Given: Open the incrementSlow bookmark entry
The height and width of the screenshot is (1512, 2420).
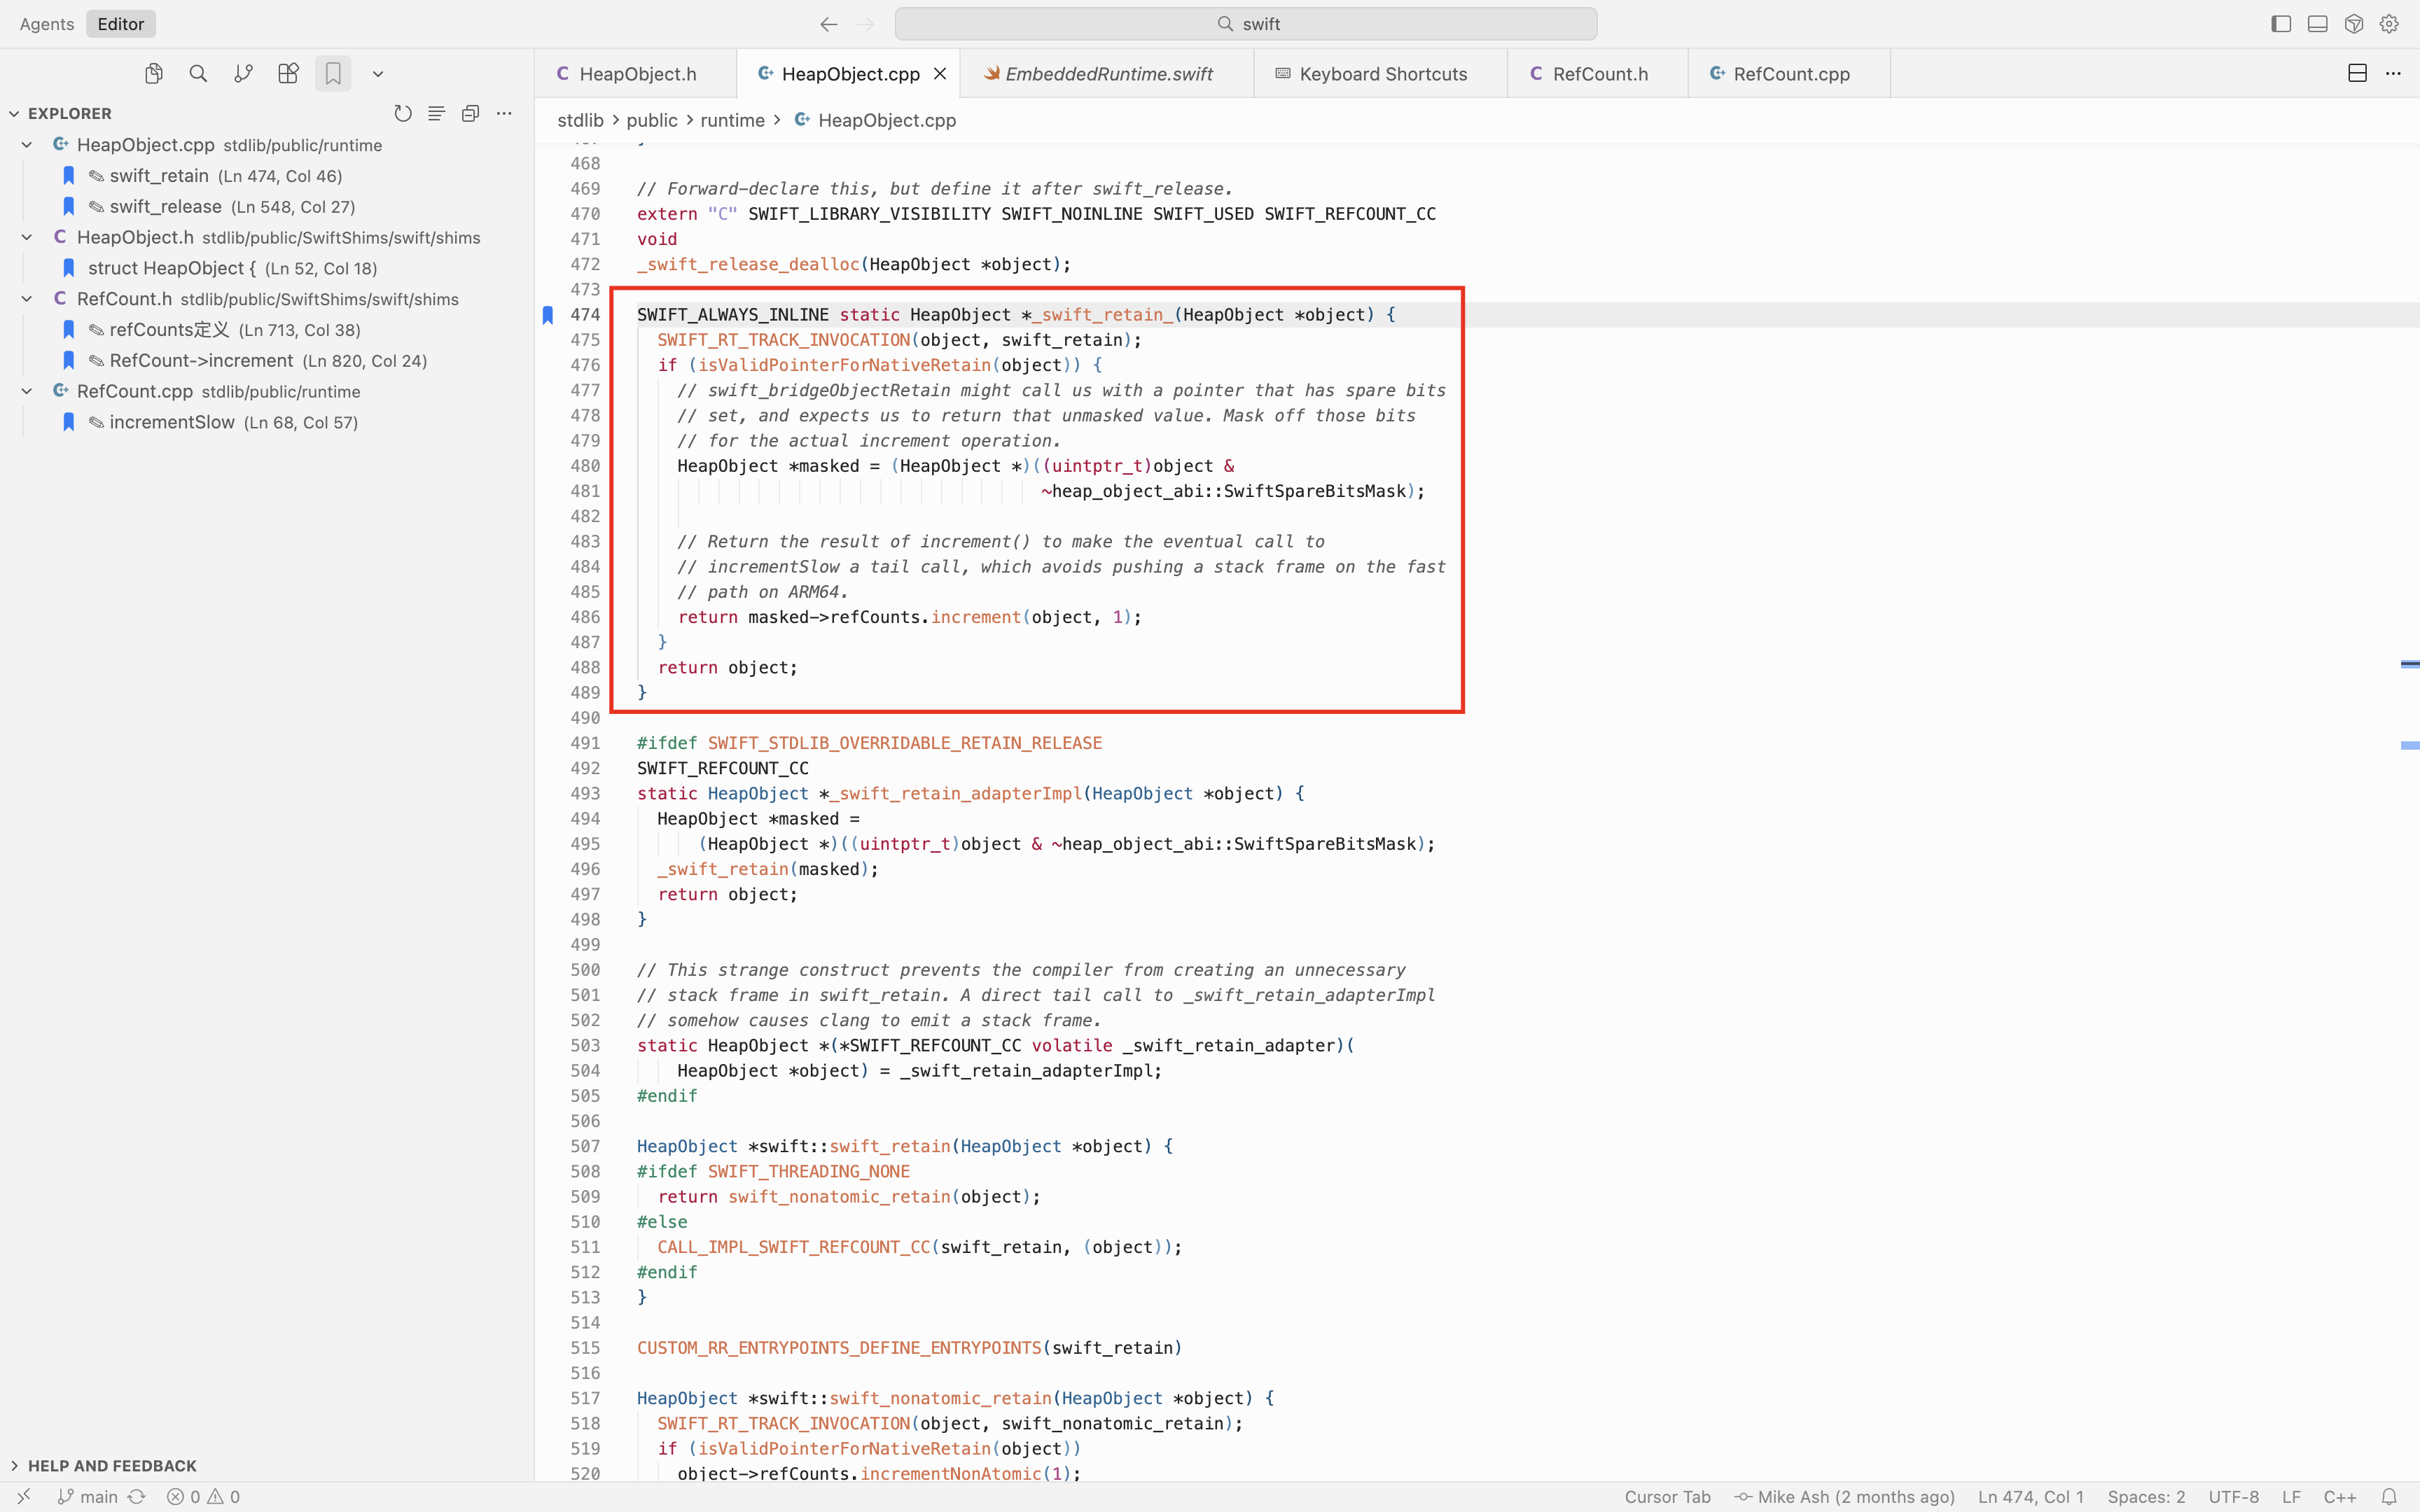Looking at the screenshot, I should tap(172, 422).
